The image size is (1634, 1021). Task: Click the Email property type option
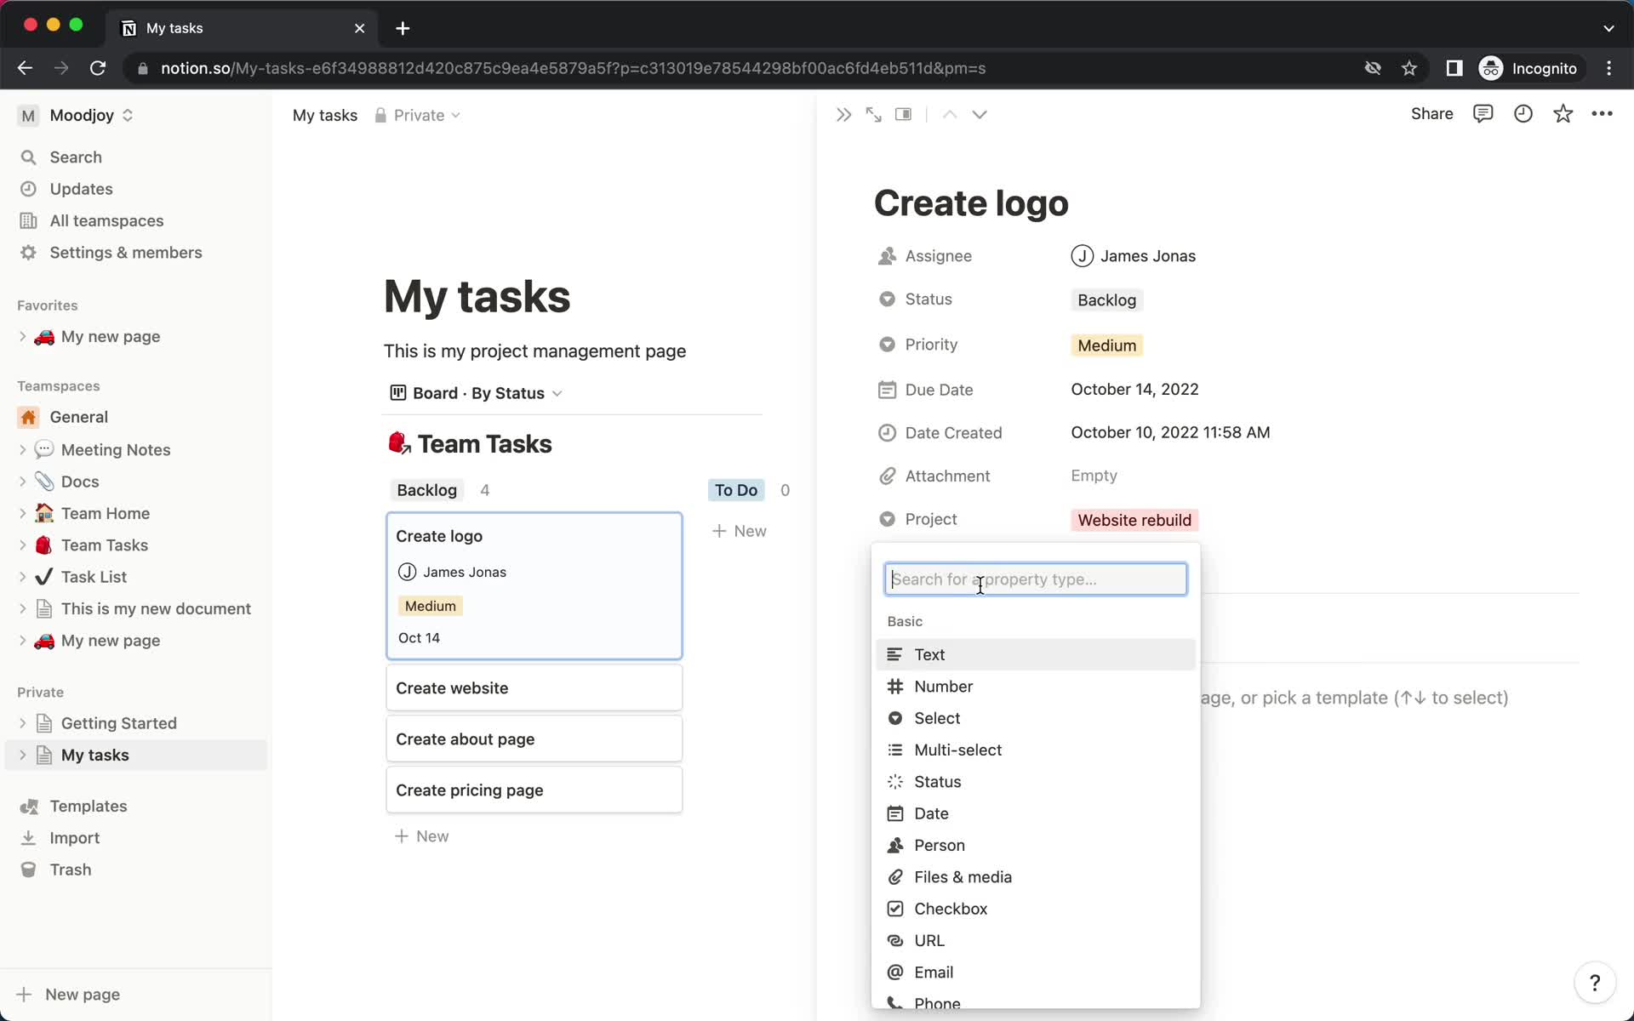coord(934,972)
